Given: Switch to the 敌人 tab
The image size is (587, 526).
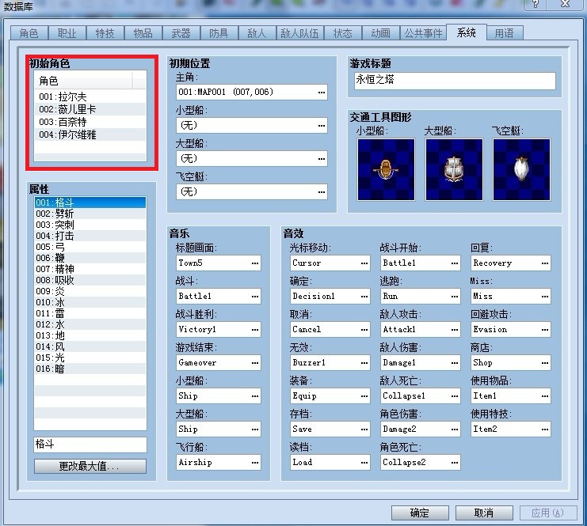Looking at the screenshot, I should click(257, 33).
